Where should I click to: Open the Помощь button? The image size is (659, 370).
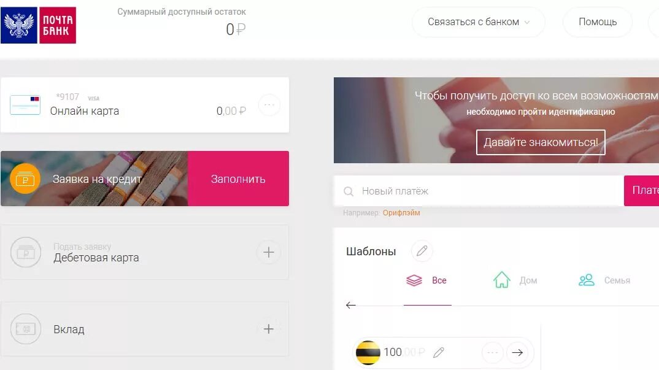(598, 22)
